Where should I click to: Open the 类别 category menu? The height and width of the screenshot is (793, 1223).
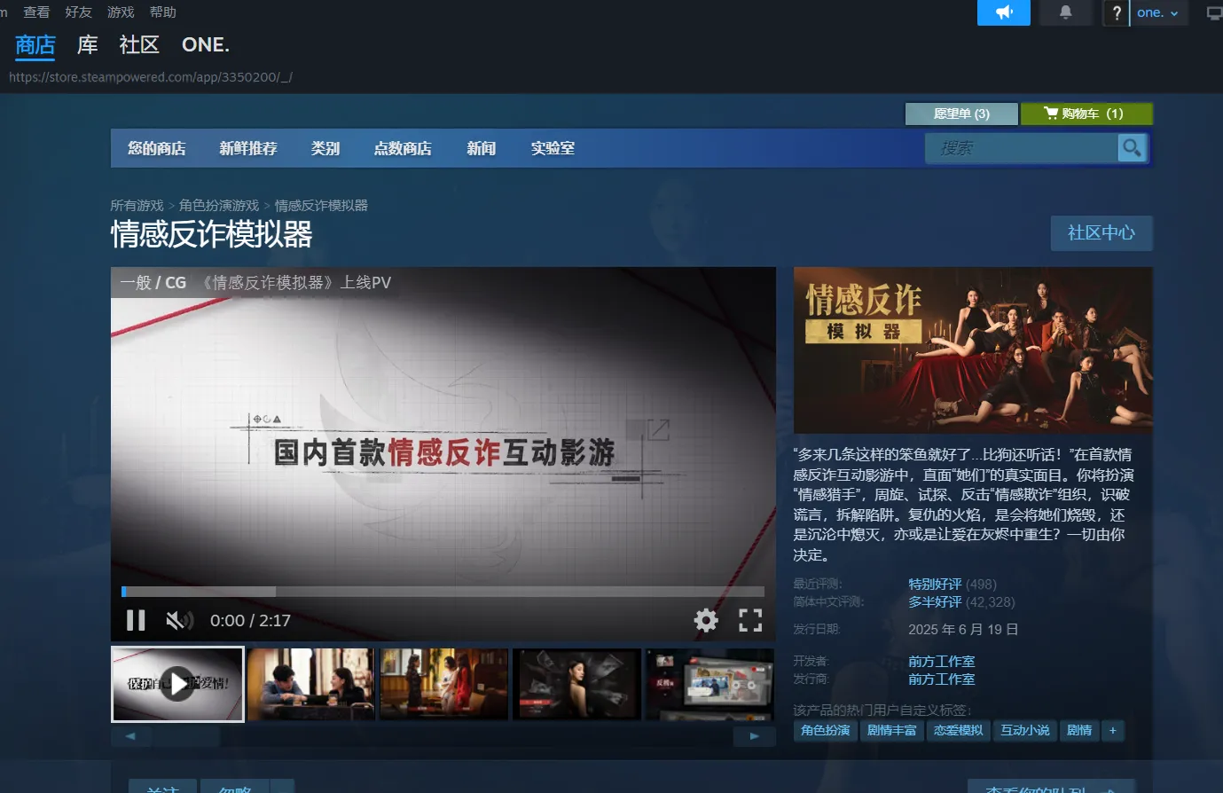[x=325, y=148]
